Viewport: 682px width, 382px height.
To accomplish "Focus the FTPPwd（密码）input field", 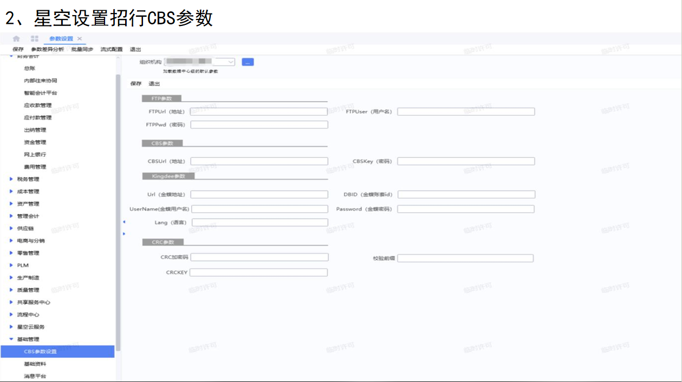I will 259,124.
